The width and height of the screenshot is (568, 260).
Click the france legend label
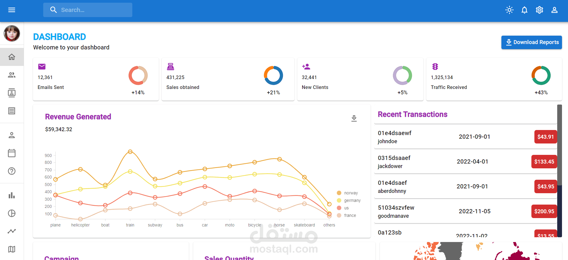coord(350,215)
